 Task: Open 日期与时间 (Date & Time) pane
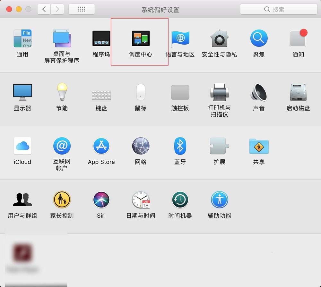tap(141, 200)
